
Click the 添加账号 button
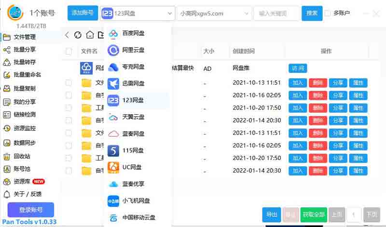[x=83, y=13]
